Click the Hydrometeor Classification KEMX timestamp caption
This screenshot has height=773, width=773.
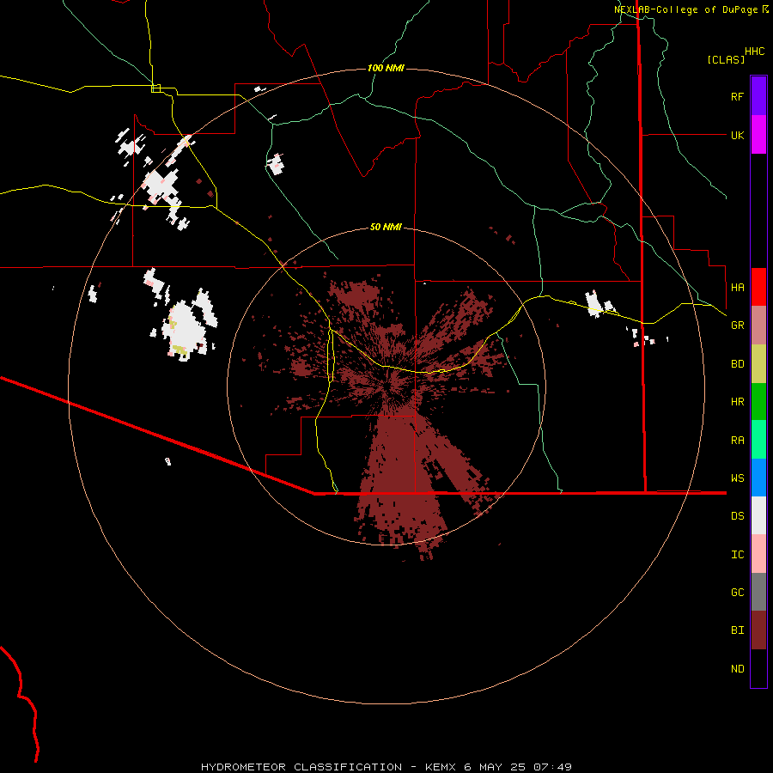386,767
